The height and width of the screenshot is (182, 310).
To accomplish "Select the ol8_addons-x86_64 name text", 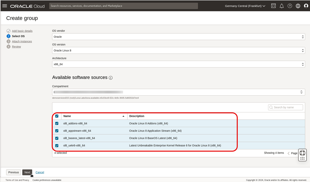I will click(x=75, y=123).
